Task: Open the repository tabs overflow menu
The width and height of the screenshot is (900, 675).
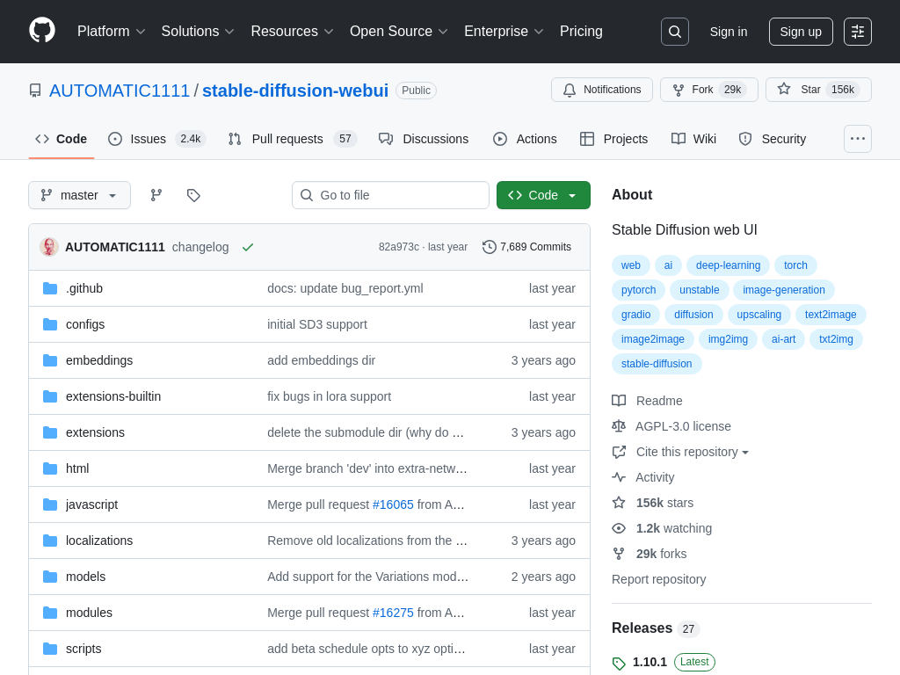Action: 858,139
